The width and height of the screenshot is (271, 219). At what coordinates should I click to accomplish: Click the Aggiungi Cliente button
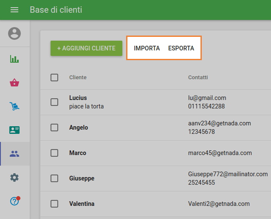(x=86, y=48)
